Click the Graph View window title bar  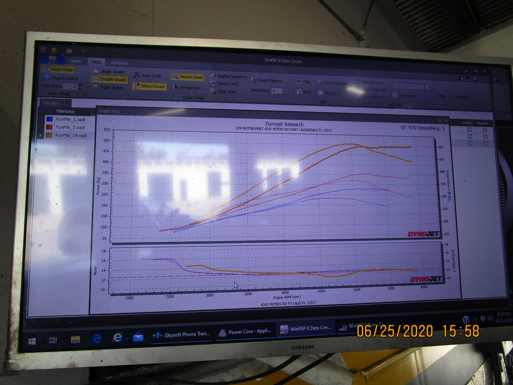pyautogui.click(x=272, y=115)
